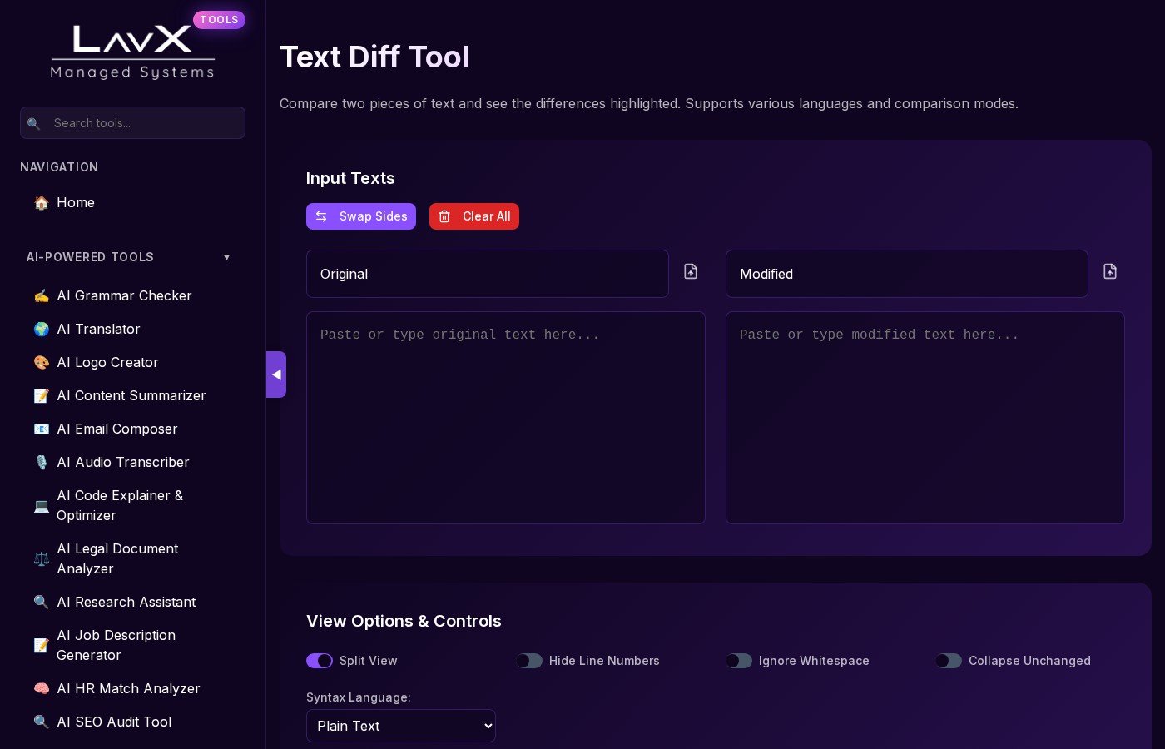Open AI Grammar Checker from the sidebar
This screenshot has width=1165, height=749.
(124, 295)
